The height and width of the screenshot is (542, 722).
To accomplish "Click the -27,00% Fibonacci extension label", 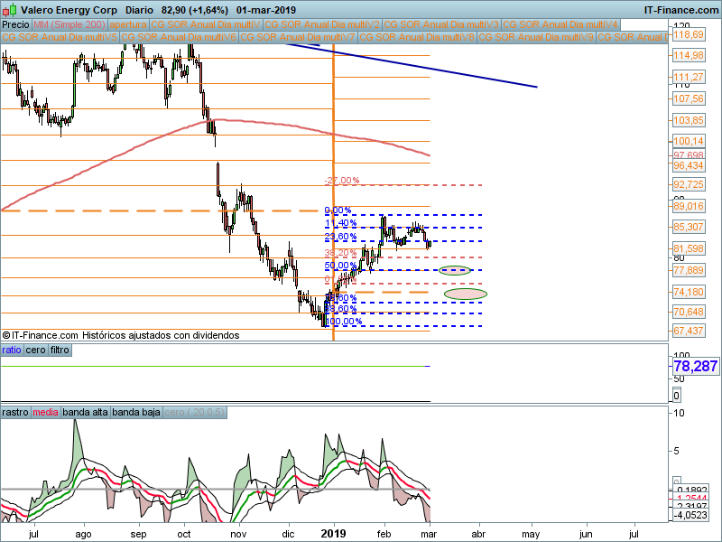I will pos(342,180).
